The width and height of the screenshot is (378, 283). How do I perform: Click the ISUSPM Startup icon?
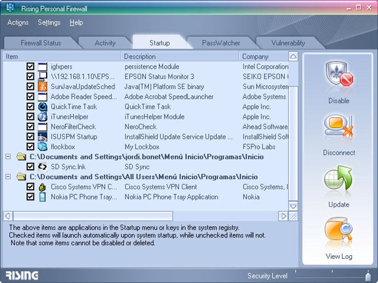[x=42, y=137]
